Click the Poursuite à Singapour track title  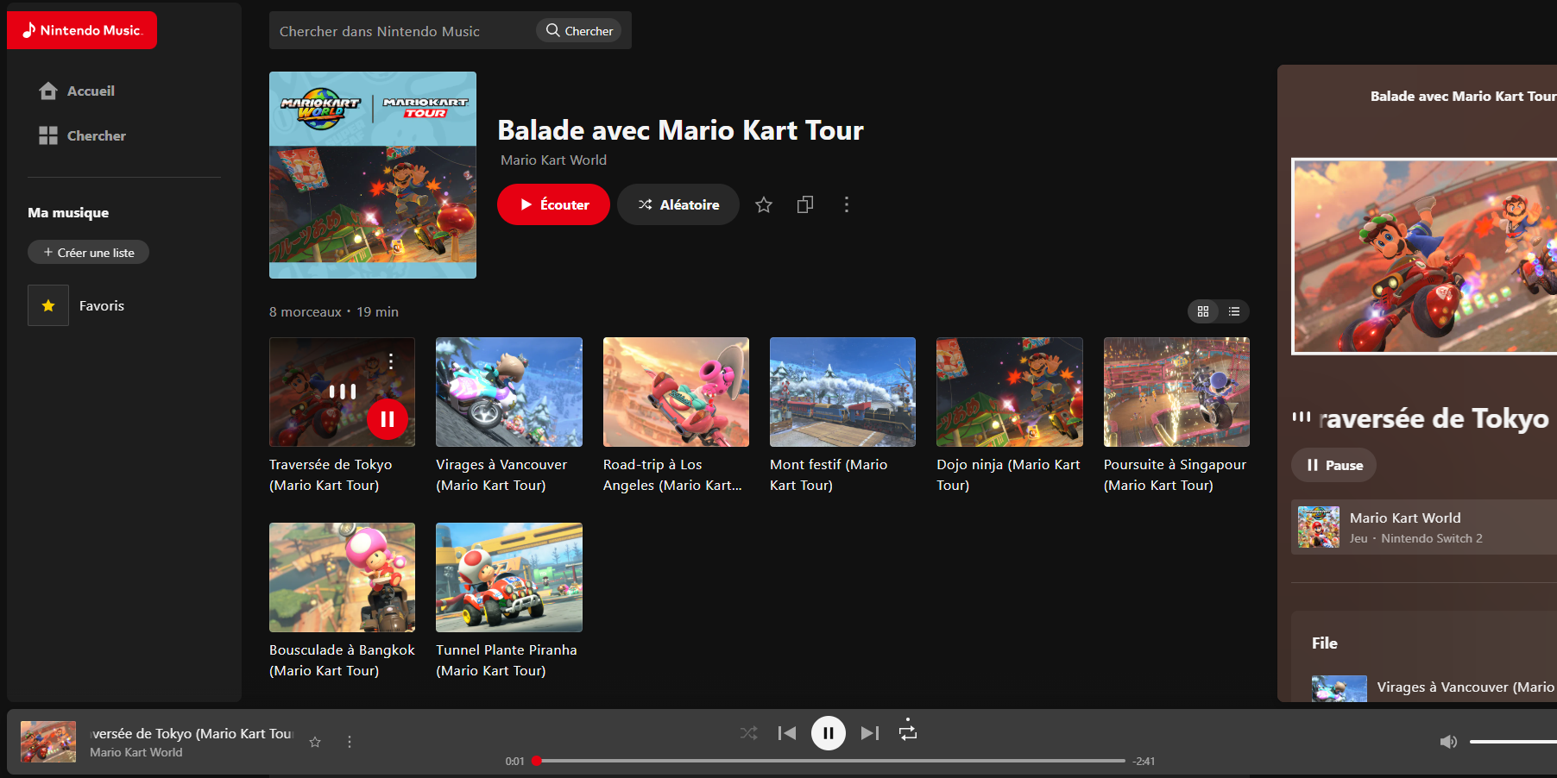click(1175, 474)
